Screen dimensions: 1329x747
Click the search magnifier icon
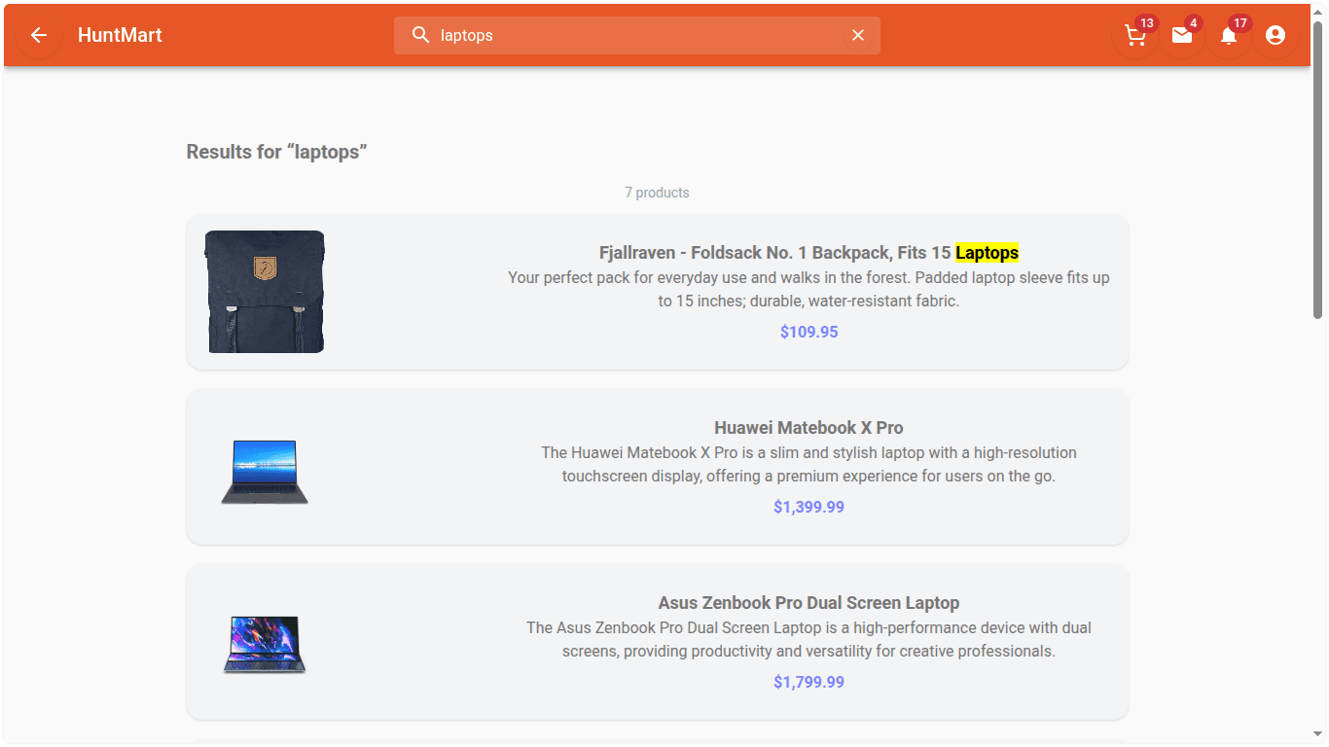[420, 35]
